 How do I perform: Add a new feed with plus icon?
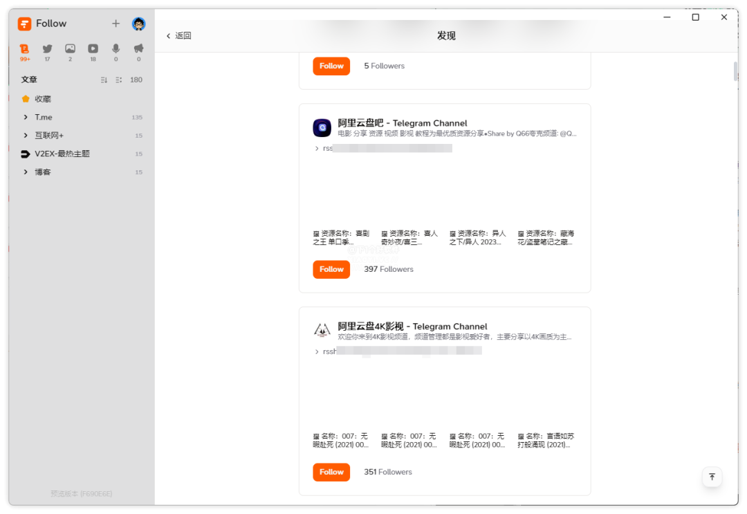[x=116, y=24]
